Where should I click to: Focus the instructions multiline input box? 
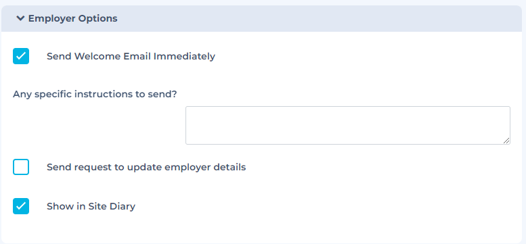348,126
